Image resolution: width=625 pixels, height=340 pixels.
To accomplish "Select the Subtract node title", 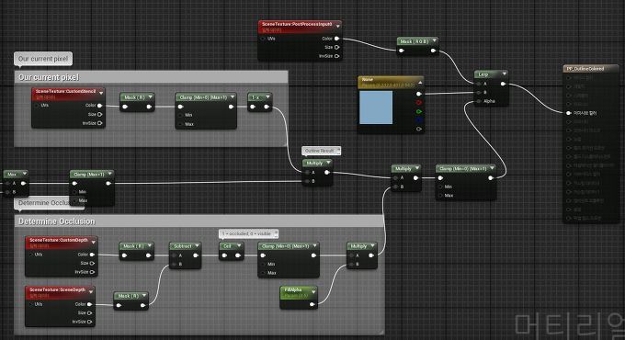I will click(183, 246).
